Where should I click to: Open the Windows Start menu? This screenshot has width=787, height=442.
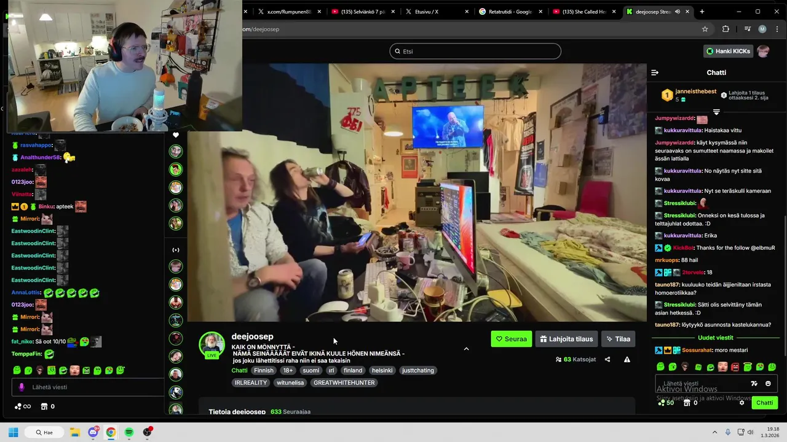[13, 432]
